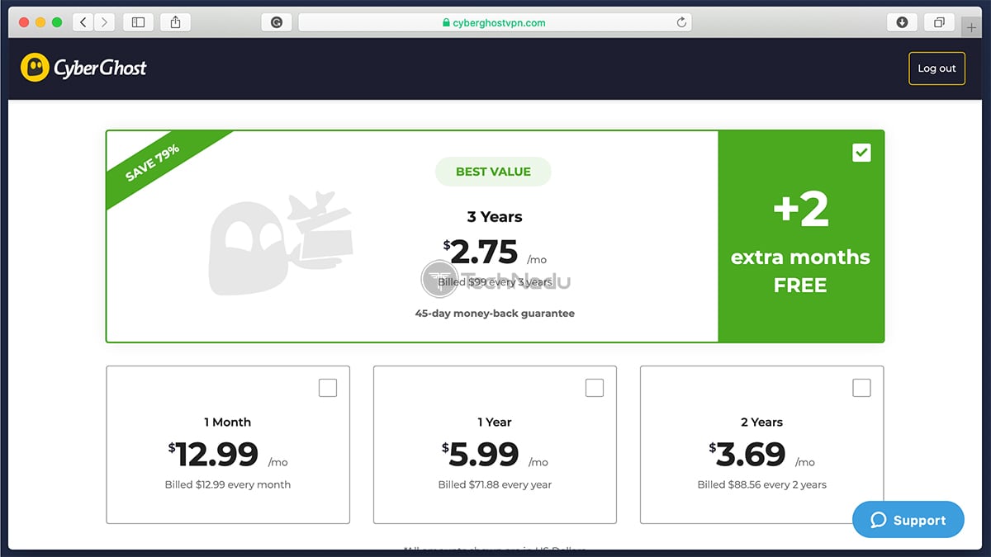This screenshot has width=991, height=557.
Task: Uncheck the 3 Years plan checkbox
Action: [861, 153]
